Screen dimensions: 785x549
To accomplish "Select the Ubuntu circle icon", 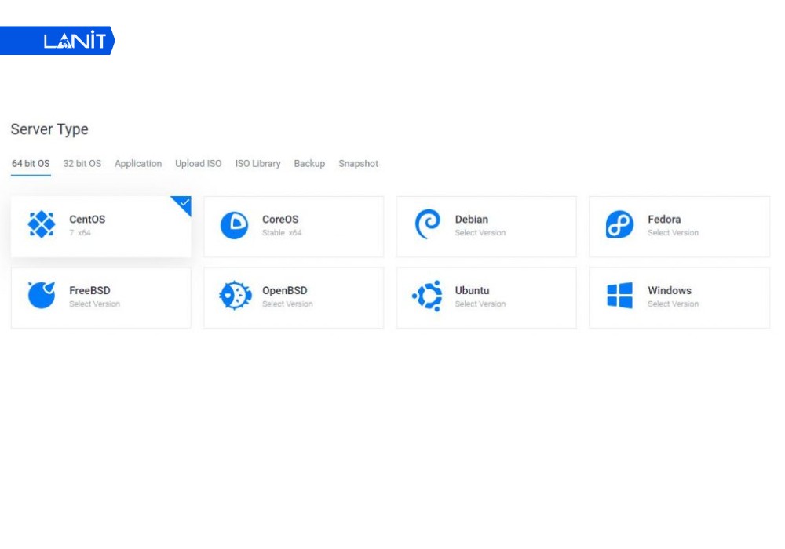I will tap(427, 296).
